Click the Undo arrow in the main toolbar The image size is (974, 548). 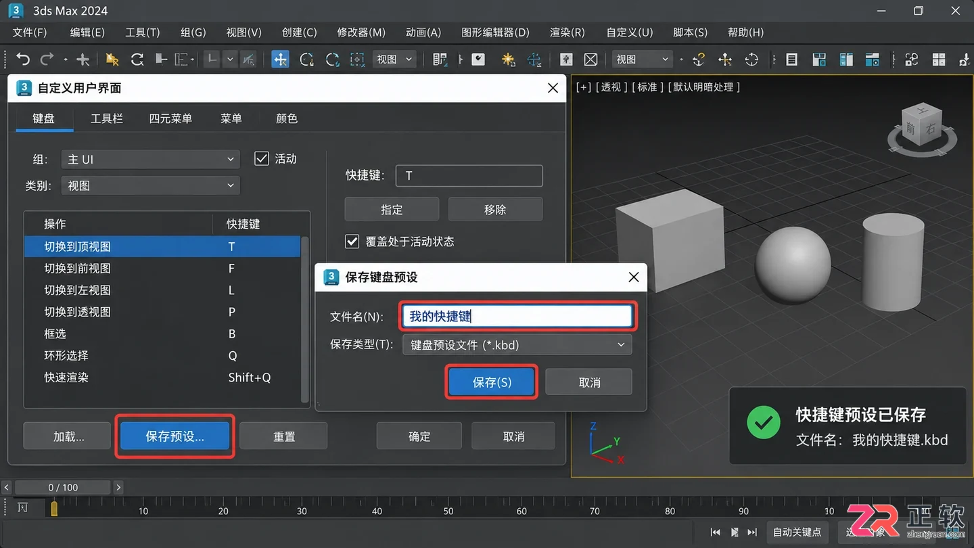click(23, 60)
